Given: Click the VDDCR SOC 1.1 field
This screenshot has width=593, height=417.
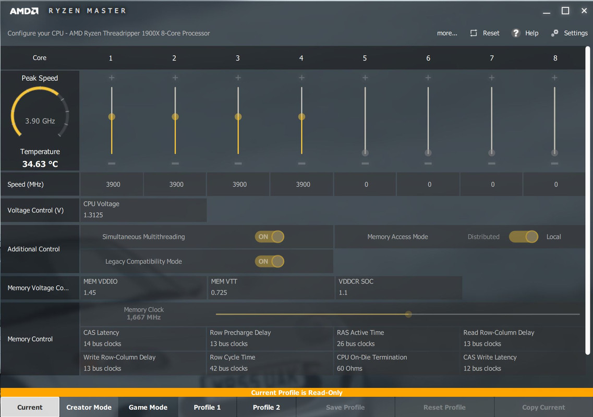Looking at the screenshot, I should 398,287.
